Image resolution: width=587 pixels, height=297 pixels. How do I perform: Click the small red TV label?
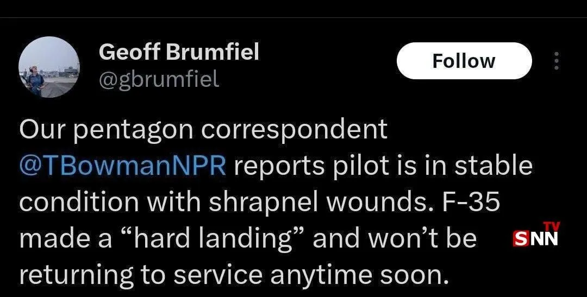551,226
